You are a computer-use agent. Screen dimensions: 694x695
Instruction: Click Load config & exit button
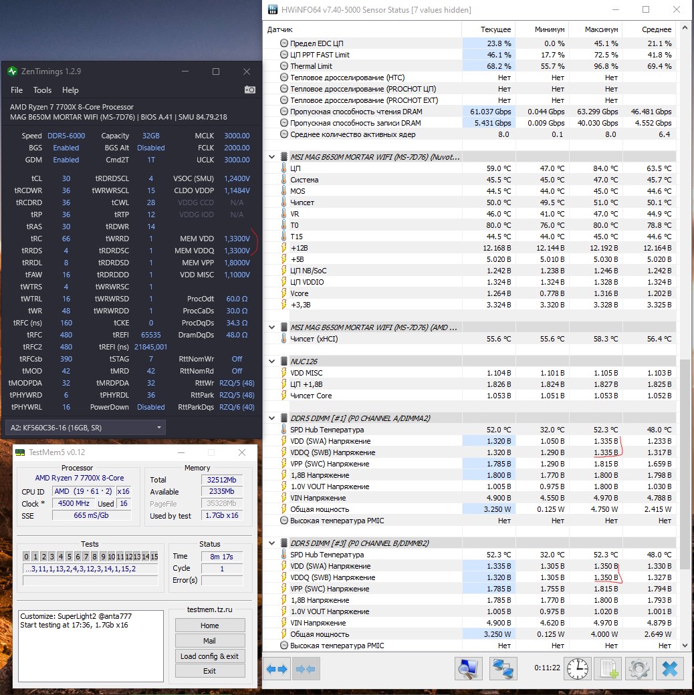click(210, 656)
